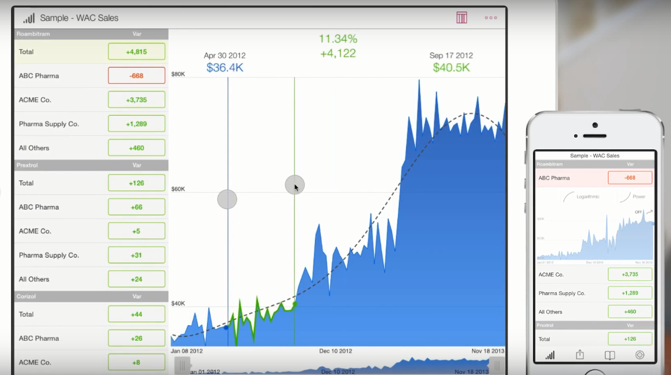Toggle the OFF trendline switch on the phone
Screen dimensions: 671x375
pos(643,212)
